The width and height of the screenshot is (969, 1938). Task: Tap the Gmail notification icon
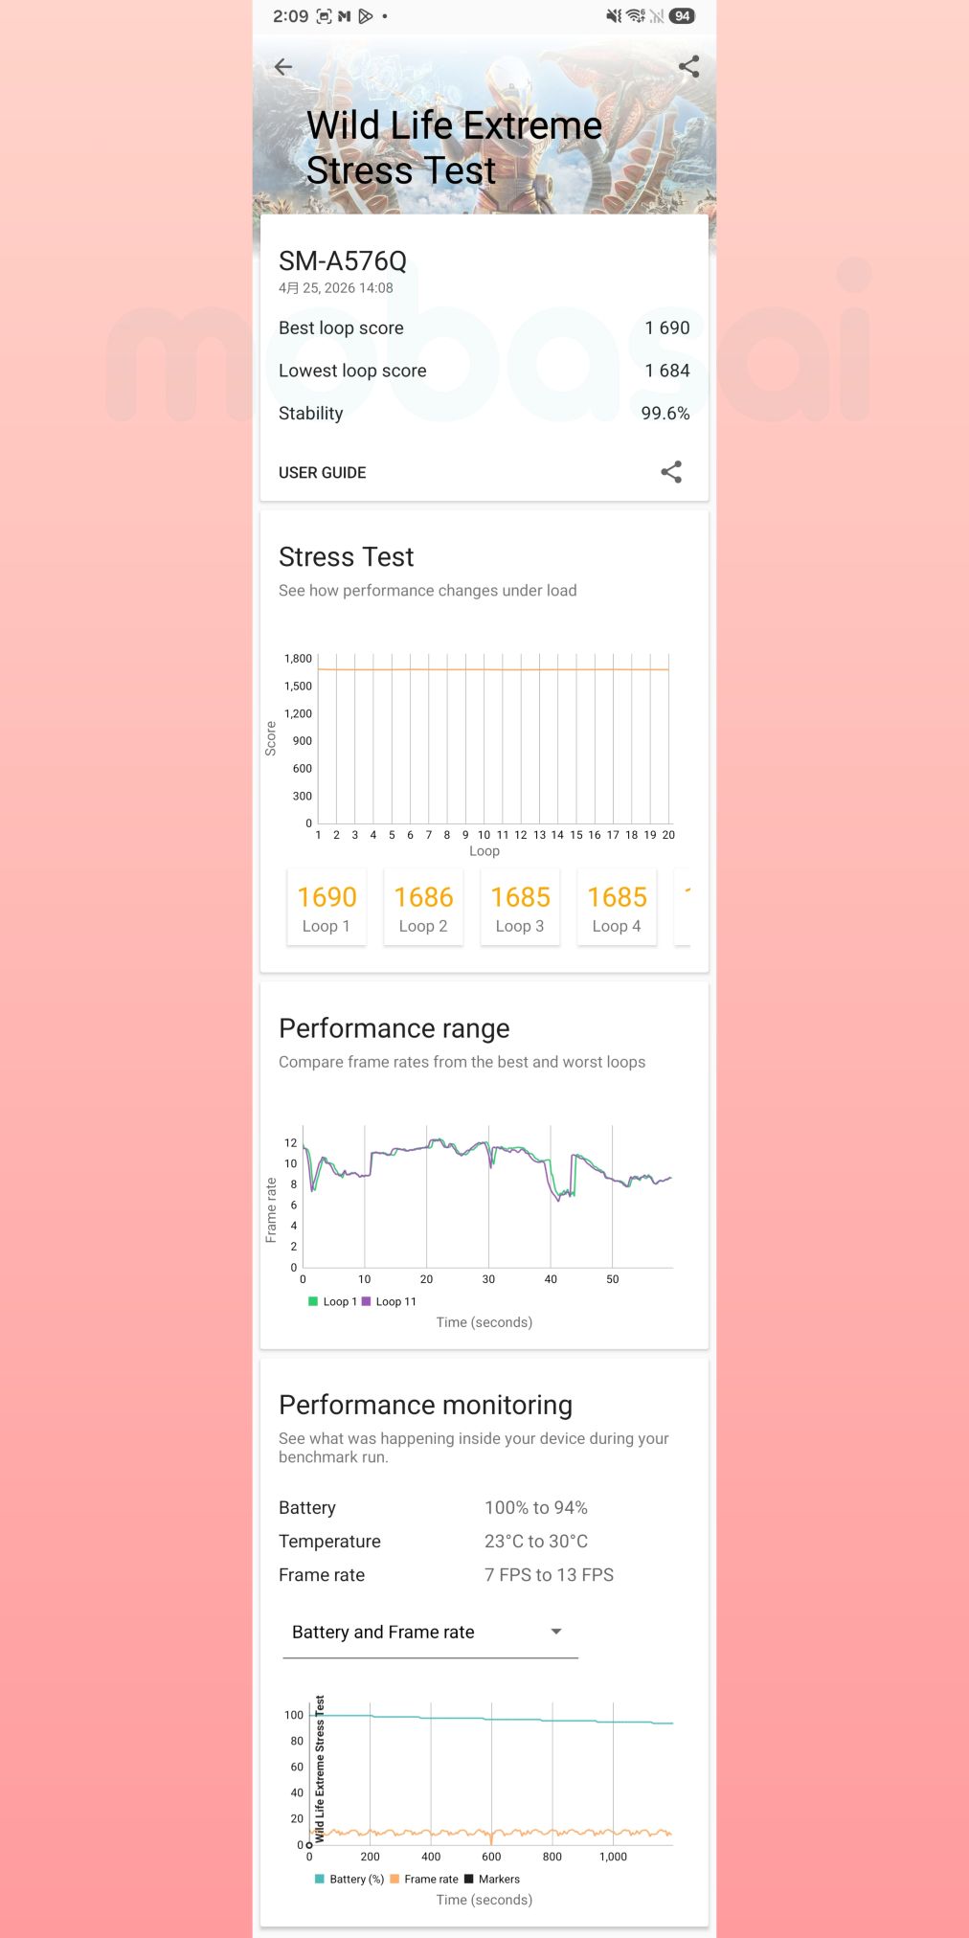click(345, 16)
